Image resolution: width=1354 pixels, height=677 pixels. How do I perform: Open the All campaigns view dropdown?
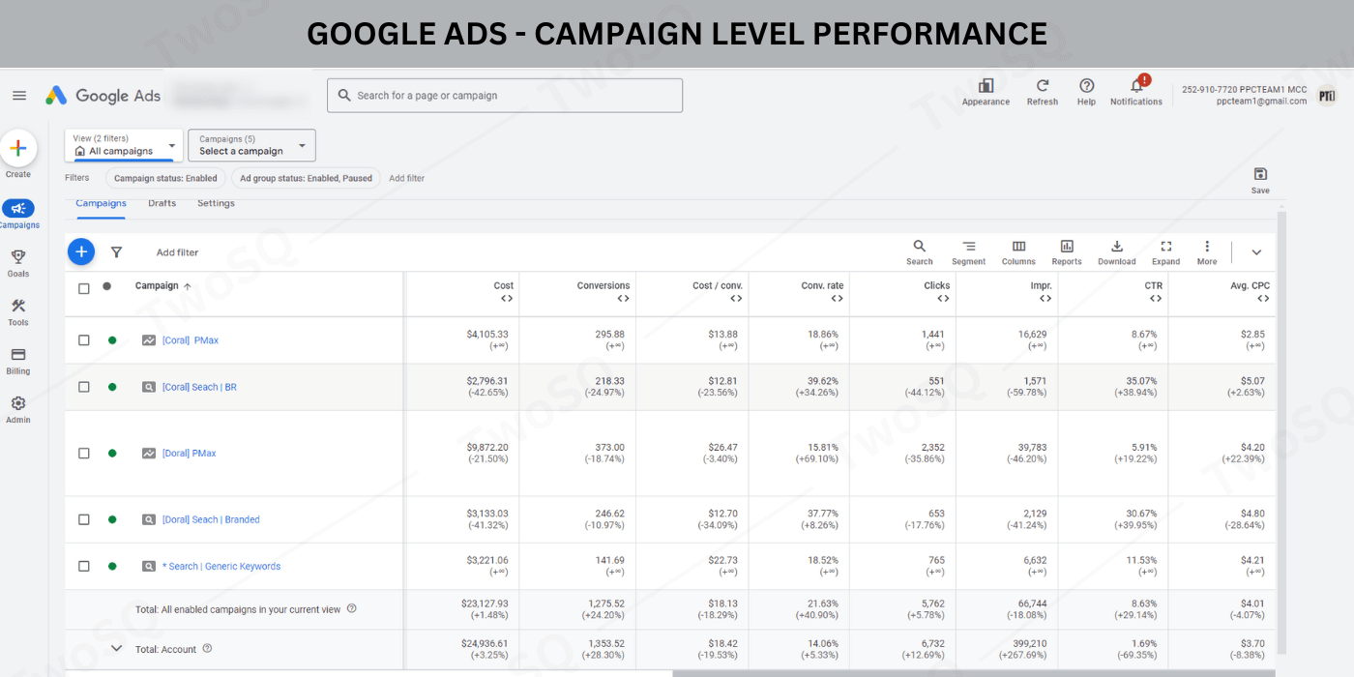pyautogui.click(x=123, y=146)
